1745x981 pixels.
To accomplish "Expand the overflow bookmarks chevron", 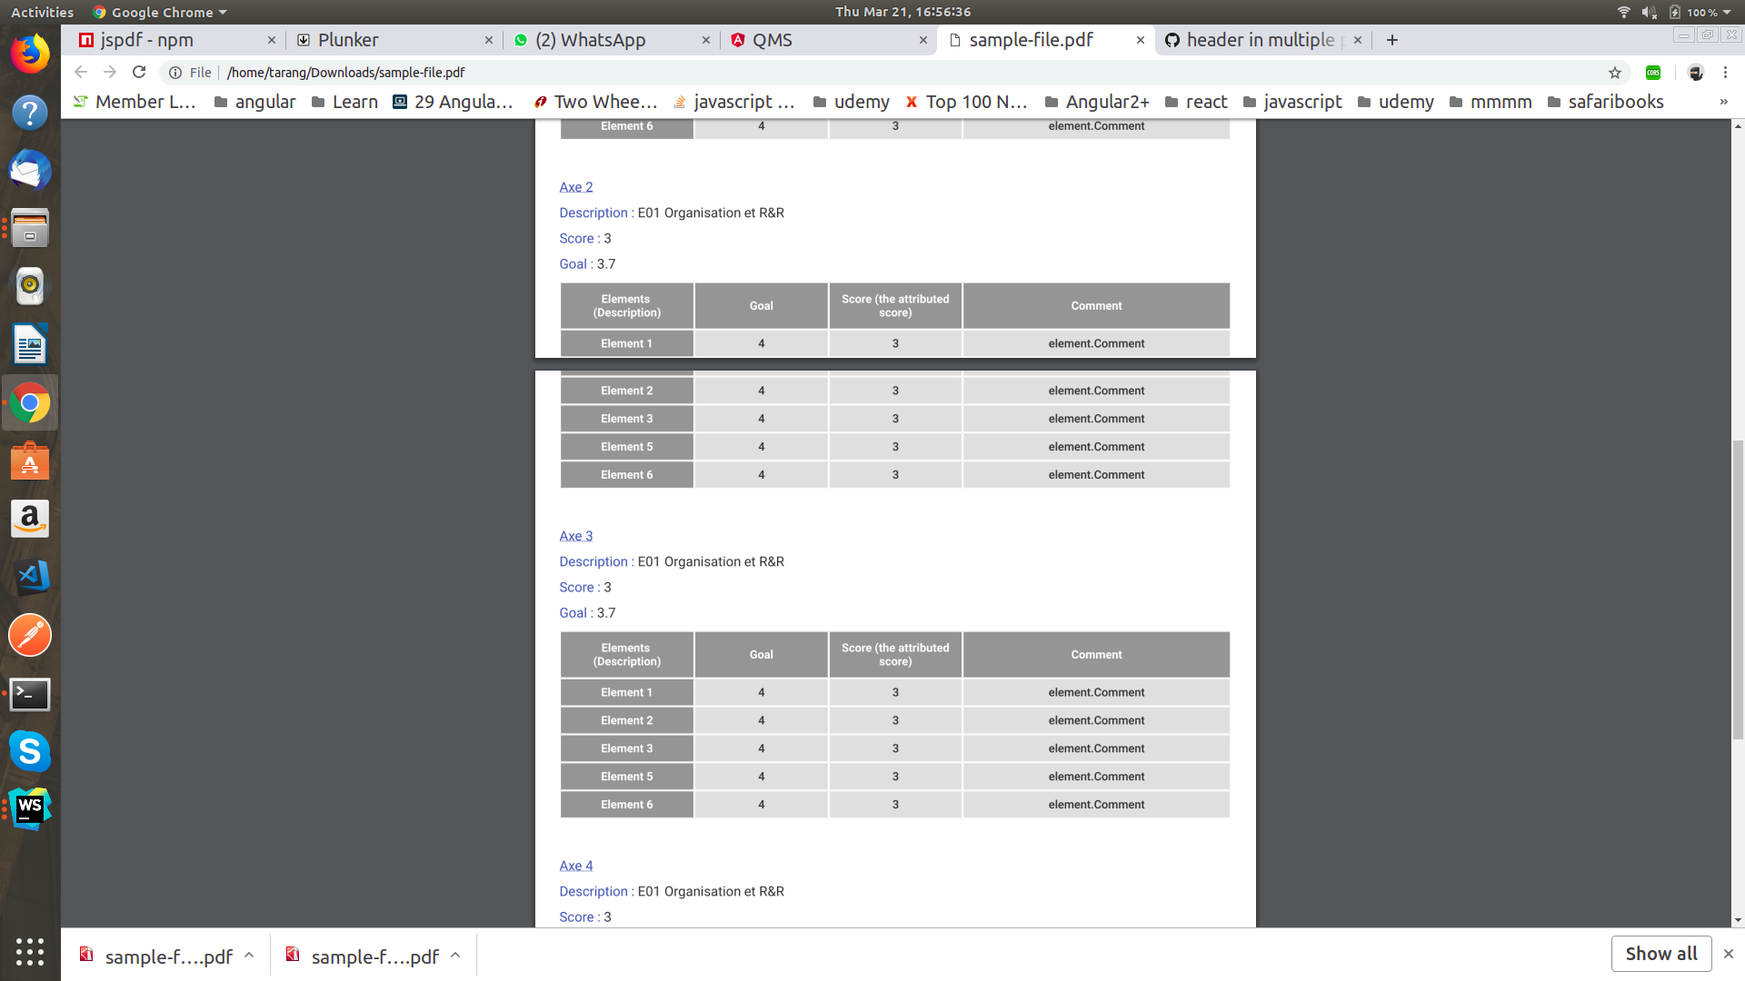I will [1724, 102].
